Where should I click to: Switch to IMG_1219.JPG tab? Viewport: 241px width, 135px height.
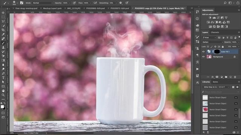[74, 8]
